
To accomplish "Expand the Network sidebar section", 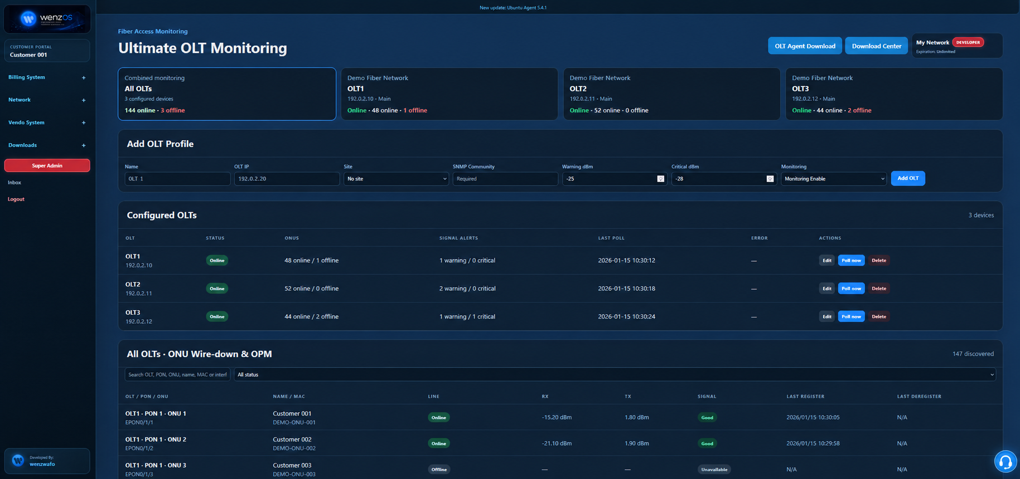I will (x=47, y=100).
